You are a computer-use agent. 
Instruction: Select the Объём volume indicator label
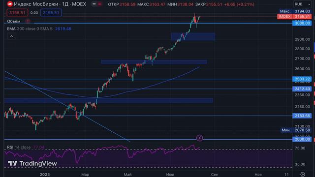click(14, 21)
